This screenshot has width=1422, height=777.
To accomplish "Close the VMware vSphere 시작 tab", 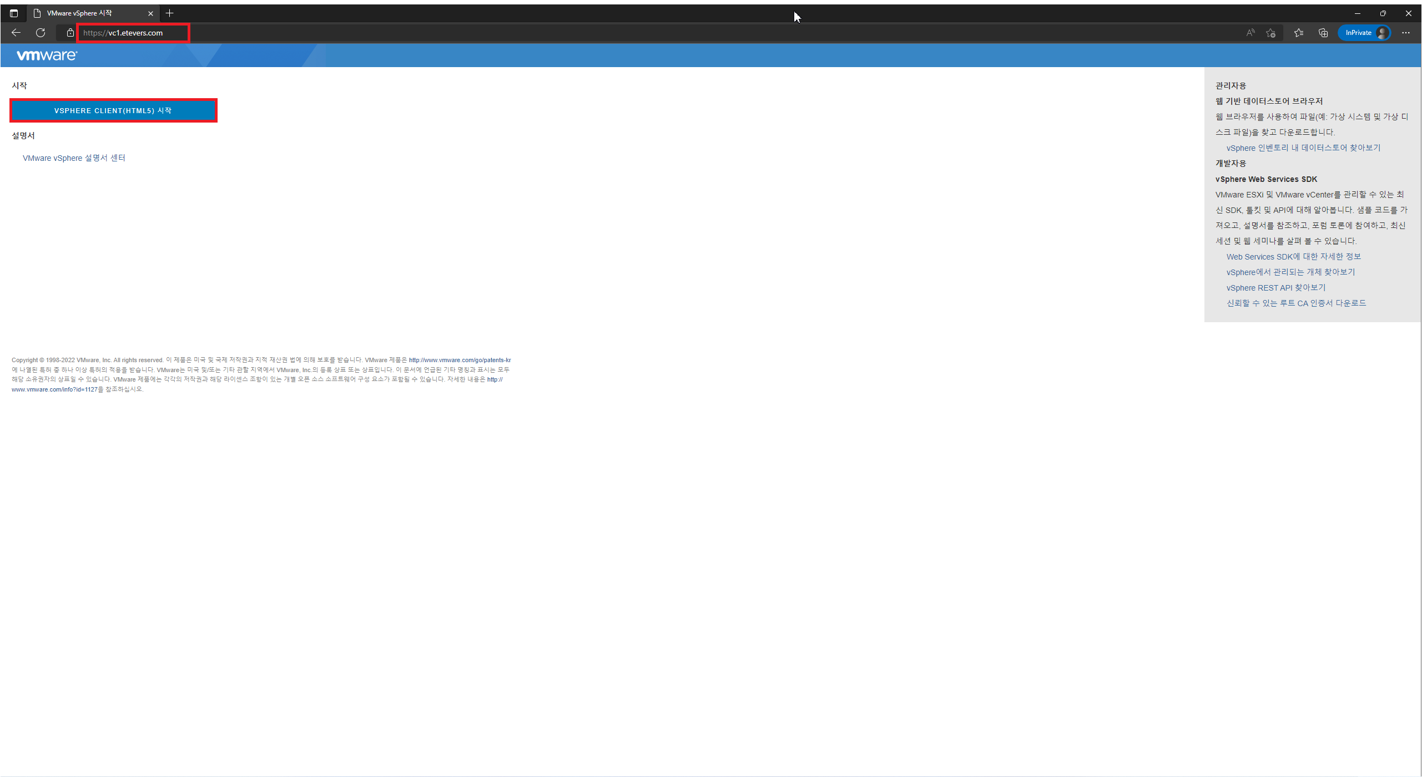I will (x=150, y=13).
